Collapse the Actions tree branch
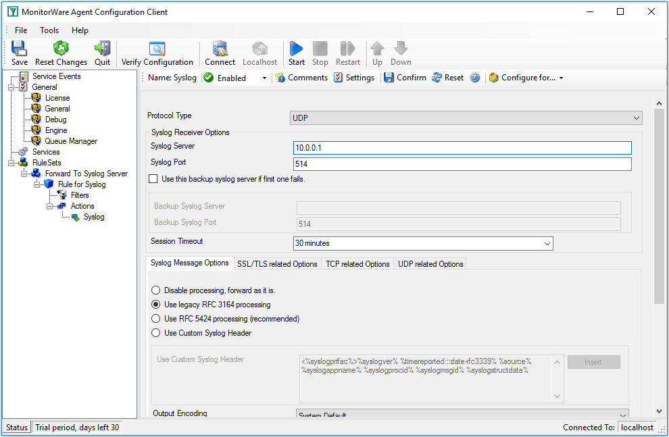669x437 pixels. tap(49, 206)
